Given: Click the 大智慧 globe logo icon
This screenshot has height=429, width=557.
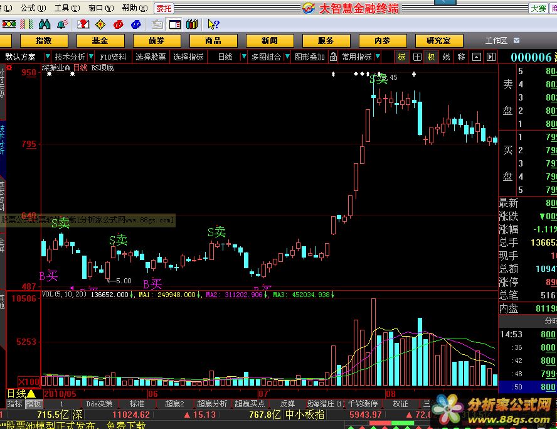Looking at the screenshot, I should [309, 8].
